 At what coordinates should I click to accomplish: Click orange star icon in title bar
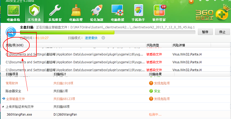[x=191, y=2]
